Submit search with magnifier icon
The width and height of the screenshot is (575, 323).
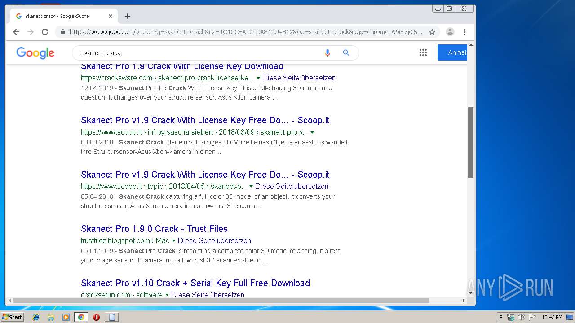click(346, 53)
